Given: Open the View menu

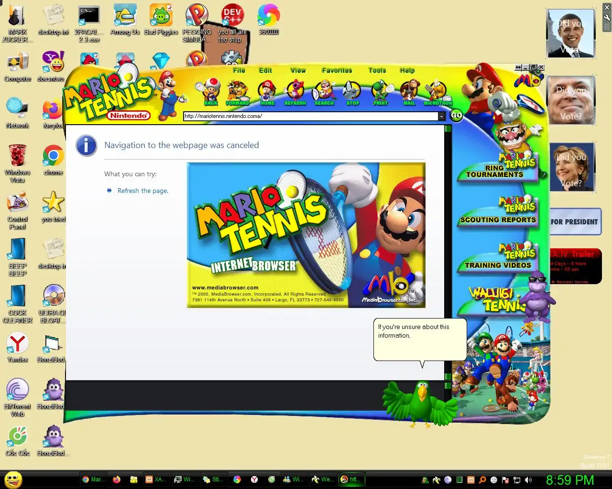Looking at the screenshot, I should tap(298, 70).
